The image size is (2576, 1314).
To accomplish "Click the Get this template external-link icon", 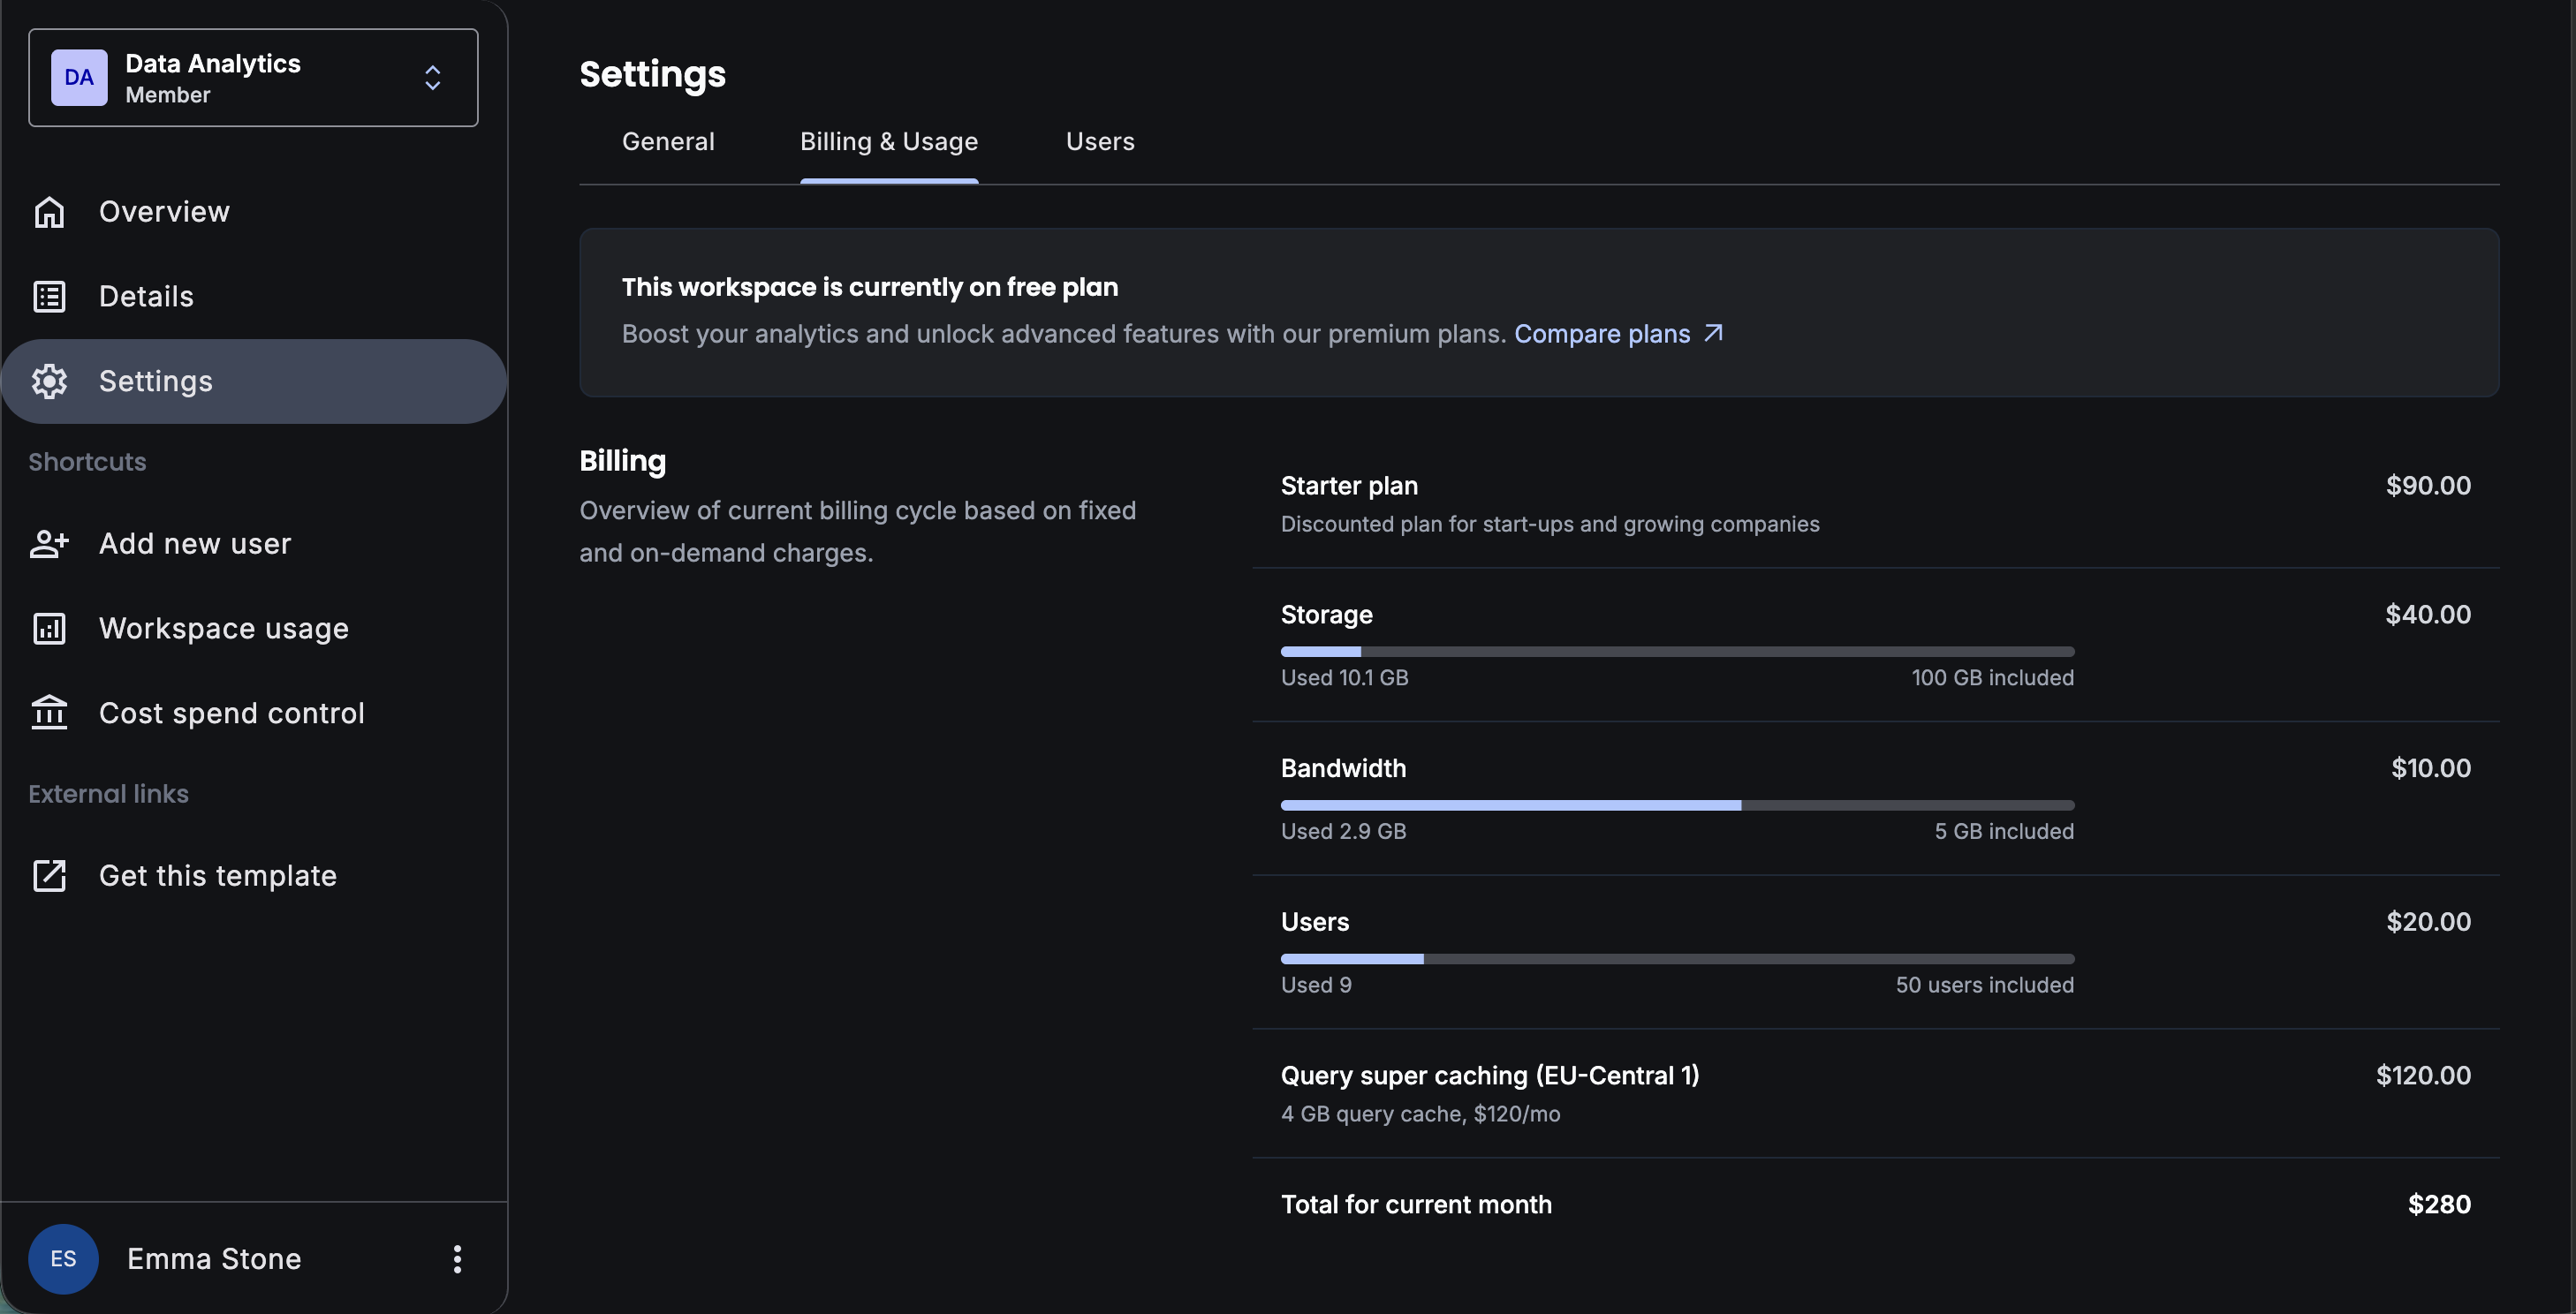I will tap(49, 875).
